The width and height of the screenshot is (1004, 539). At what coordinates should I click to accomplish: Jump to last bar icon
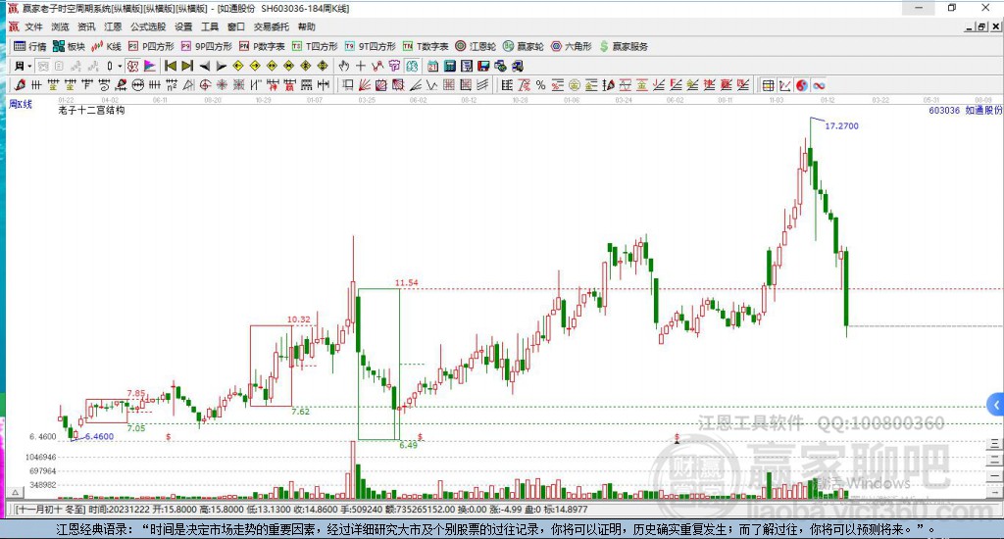coord(187,66)
